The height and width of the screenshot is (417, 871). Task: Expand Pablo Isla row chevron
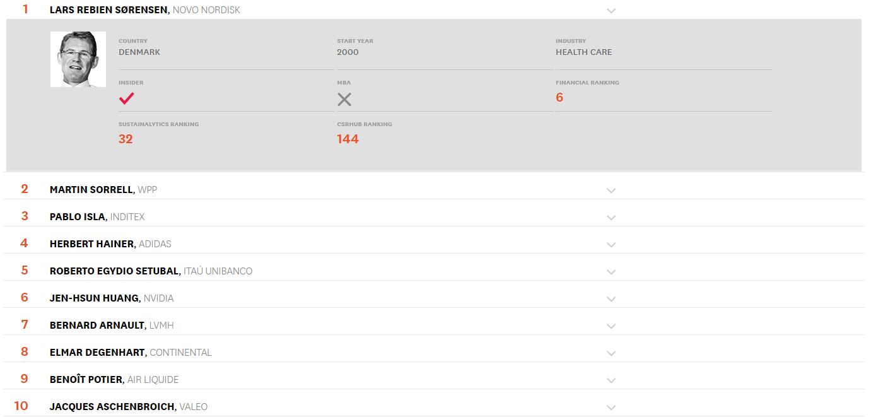[611, 218]
